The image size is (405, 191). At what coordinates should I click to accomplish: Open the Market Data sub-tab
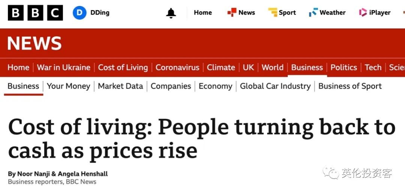pos(120,86)
